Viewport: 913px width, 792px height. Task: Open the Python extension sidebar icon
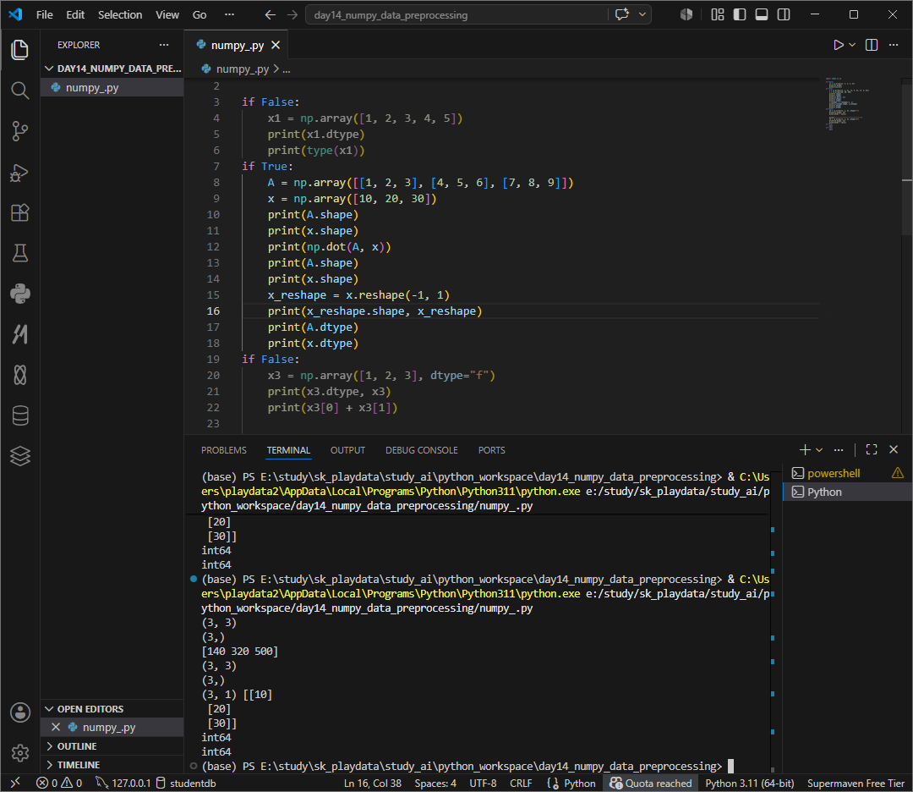(x=19, y=294)
